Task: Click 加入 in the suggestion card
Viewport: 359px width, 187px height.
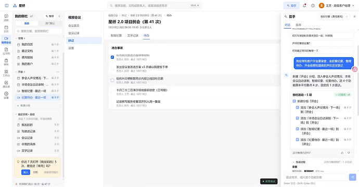Action: [x=25, y=172]
